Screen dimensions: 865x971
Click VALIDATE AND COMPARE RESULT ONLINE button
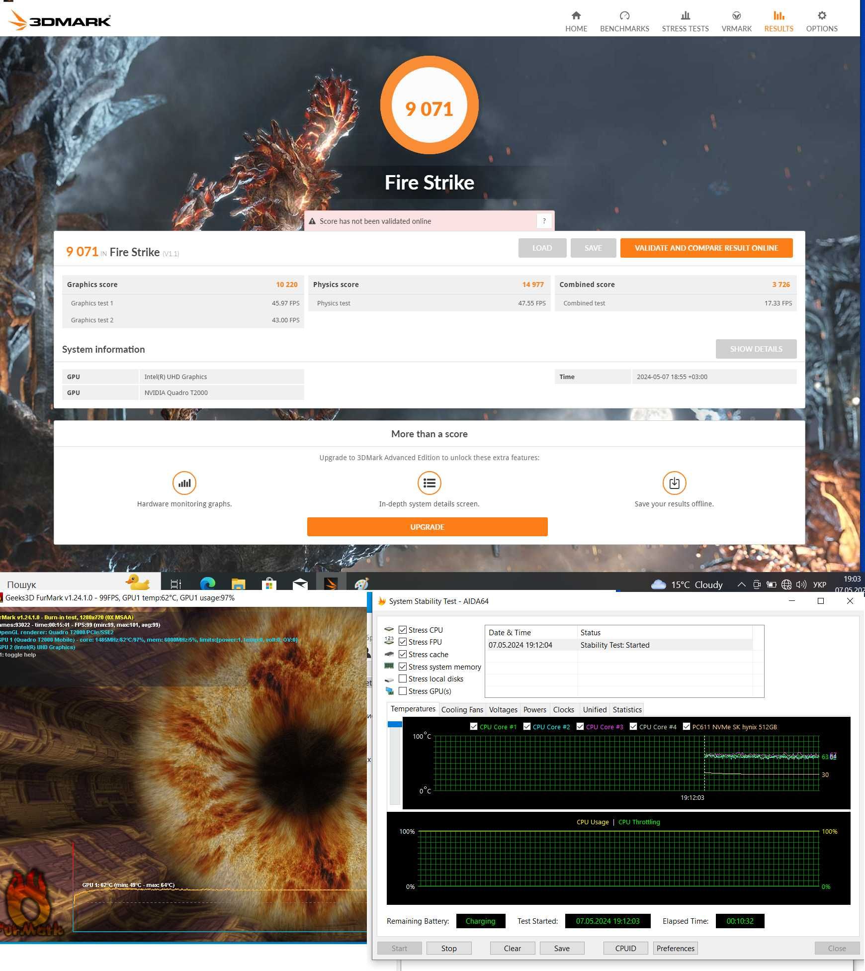[x=706, y=248]
